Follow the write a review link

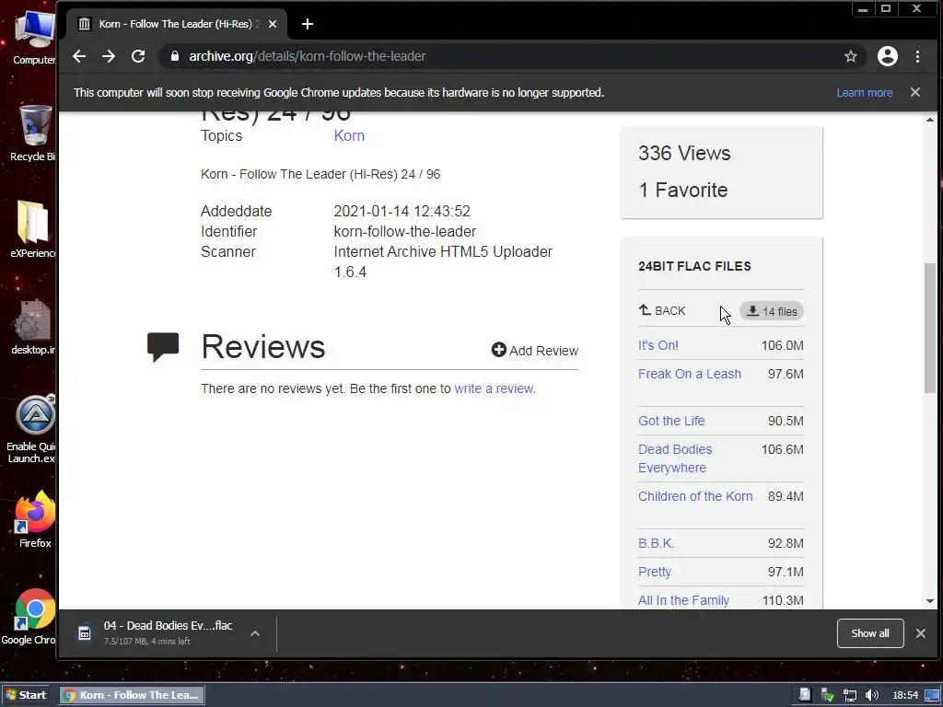click(494, 388)
